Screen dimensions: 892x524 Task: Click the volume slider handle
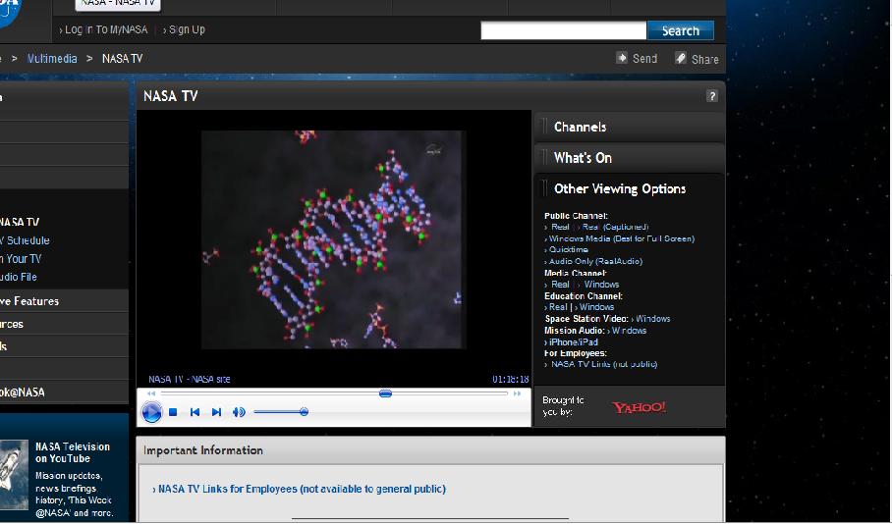(304, 412)
